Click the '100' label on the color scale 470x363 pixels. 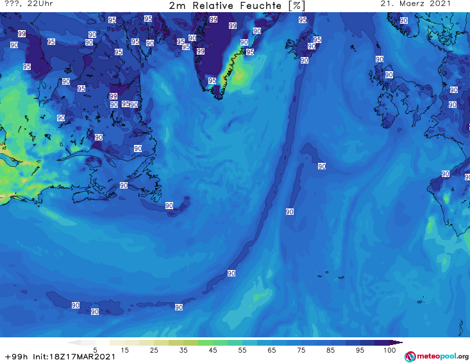pyautogui.click(x=389, y=350)
